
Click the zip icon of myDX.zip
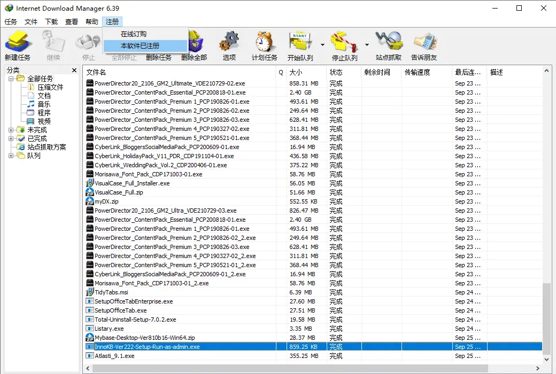click(90, 201)
